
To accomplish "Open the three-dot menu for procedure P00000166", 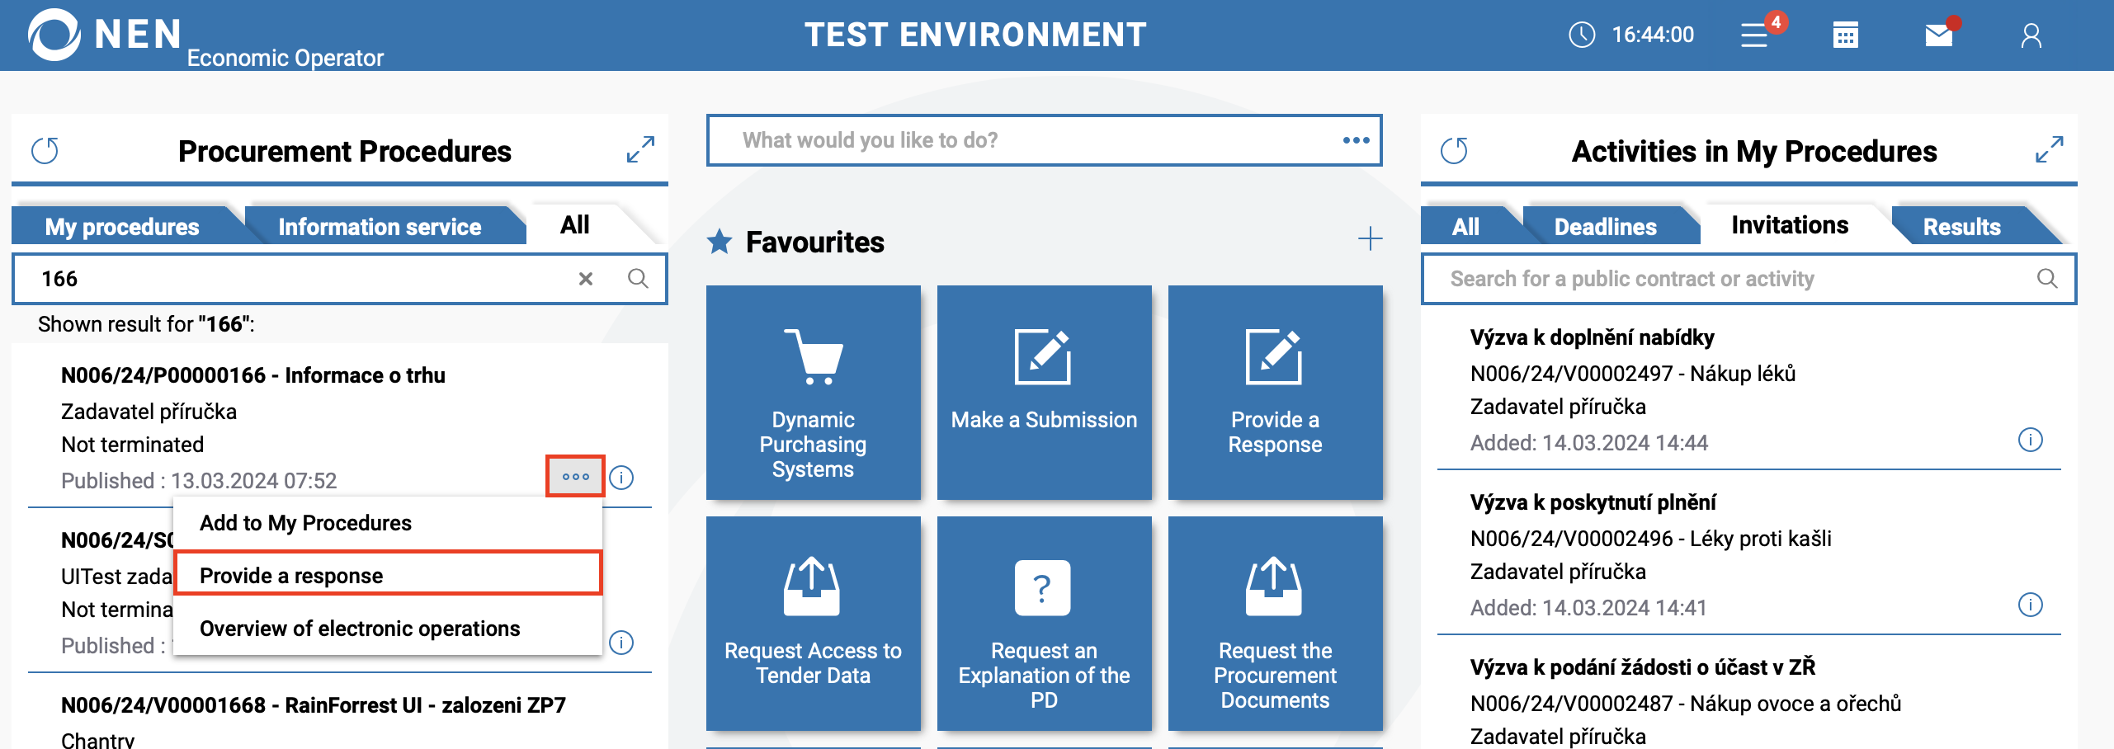I will pos(575,477).
